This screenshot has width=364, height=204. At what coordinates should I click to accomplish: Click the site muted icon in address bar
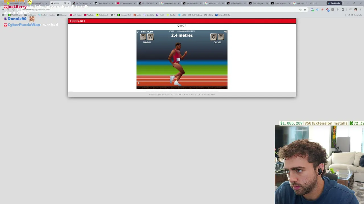coord(300,10)
